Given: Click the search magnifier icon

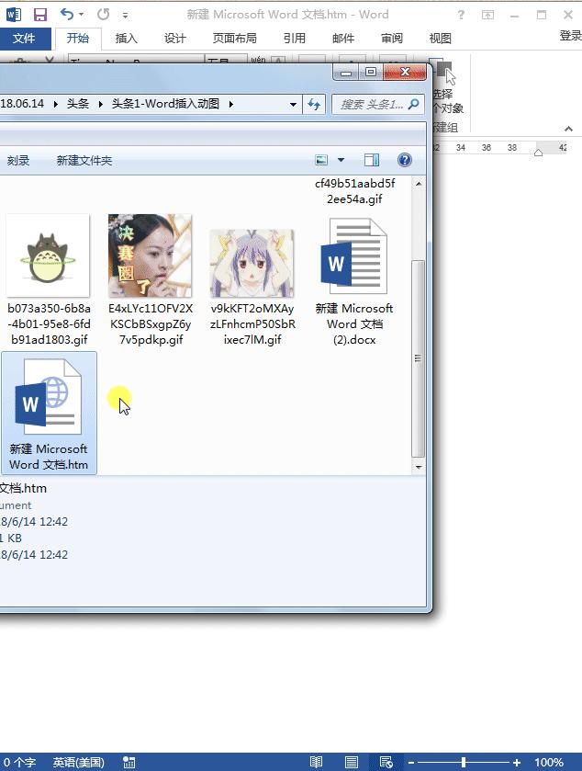Looking at the screenshot, I should (x=414, y=104).
